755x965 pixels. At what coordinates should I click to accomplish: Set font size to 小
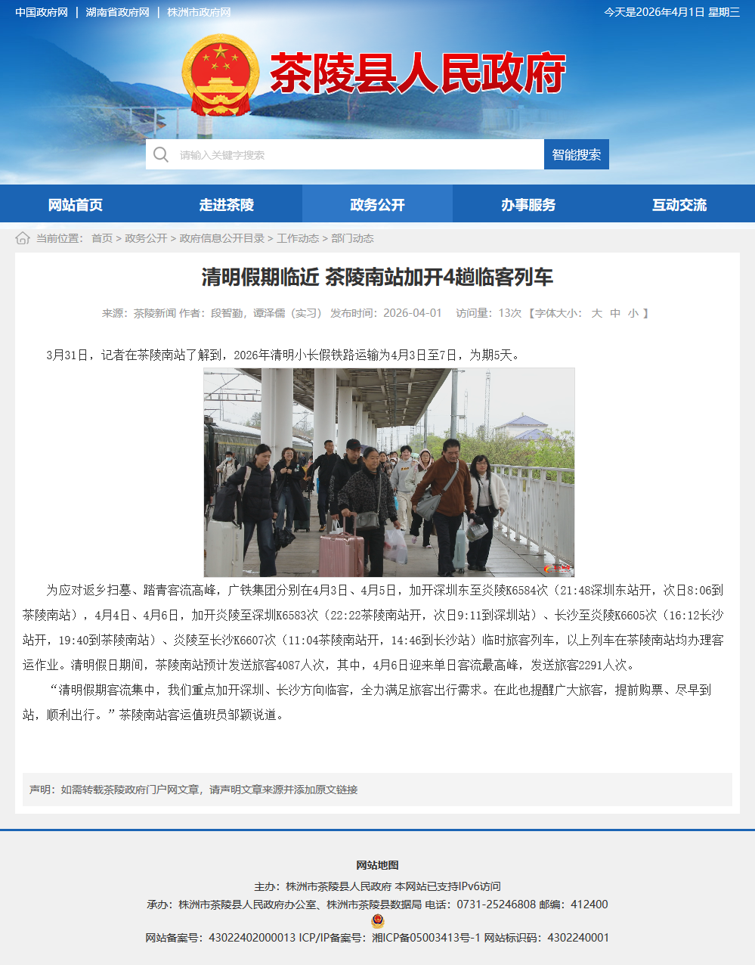pos(633,313)
